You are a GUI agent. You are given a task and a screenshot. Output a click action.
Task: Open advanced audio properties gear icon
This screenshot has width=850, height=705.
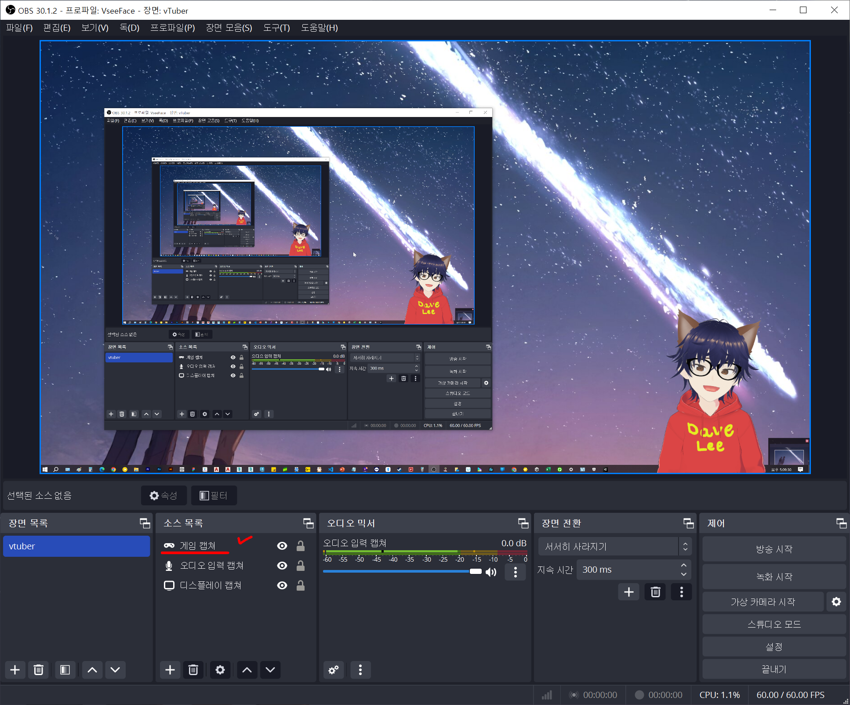click(x=334, y=670)
